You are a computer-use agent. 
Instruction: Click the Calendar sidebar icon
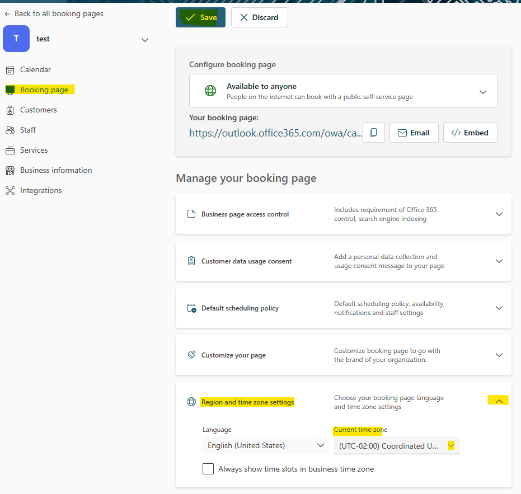coord(10,70)
